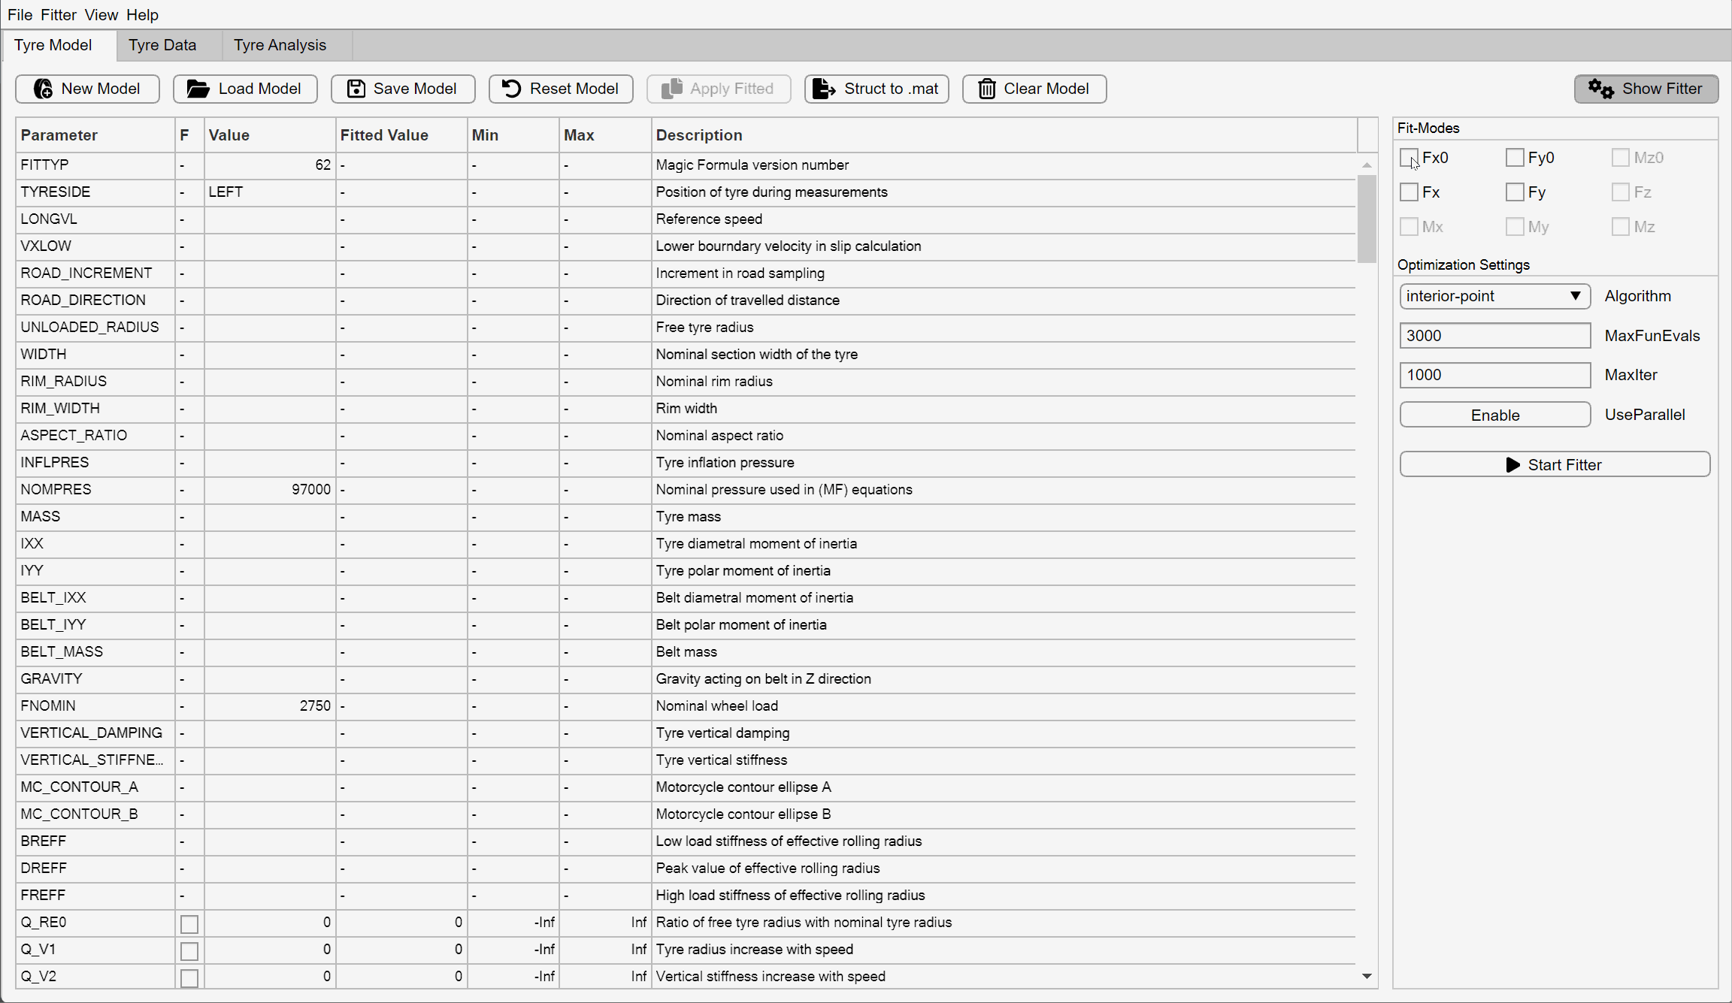Click the Show Fitter gears icon
Image resolution: width=1732 pixels, height=1003 pixels.
click(1600, 89)
